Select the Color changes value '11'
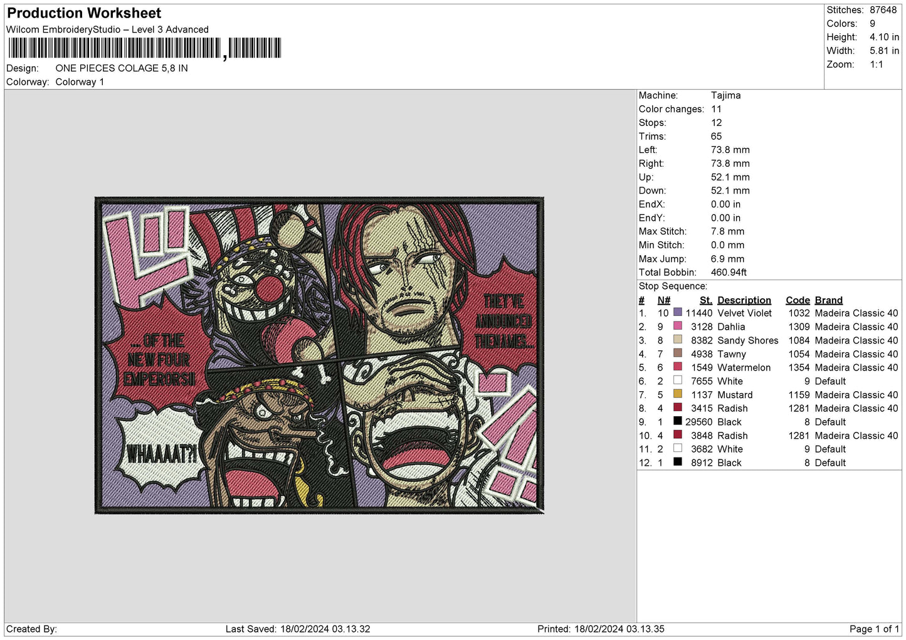The width and height of the screenshot is (906, 640). [x=716, y=109]
